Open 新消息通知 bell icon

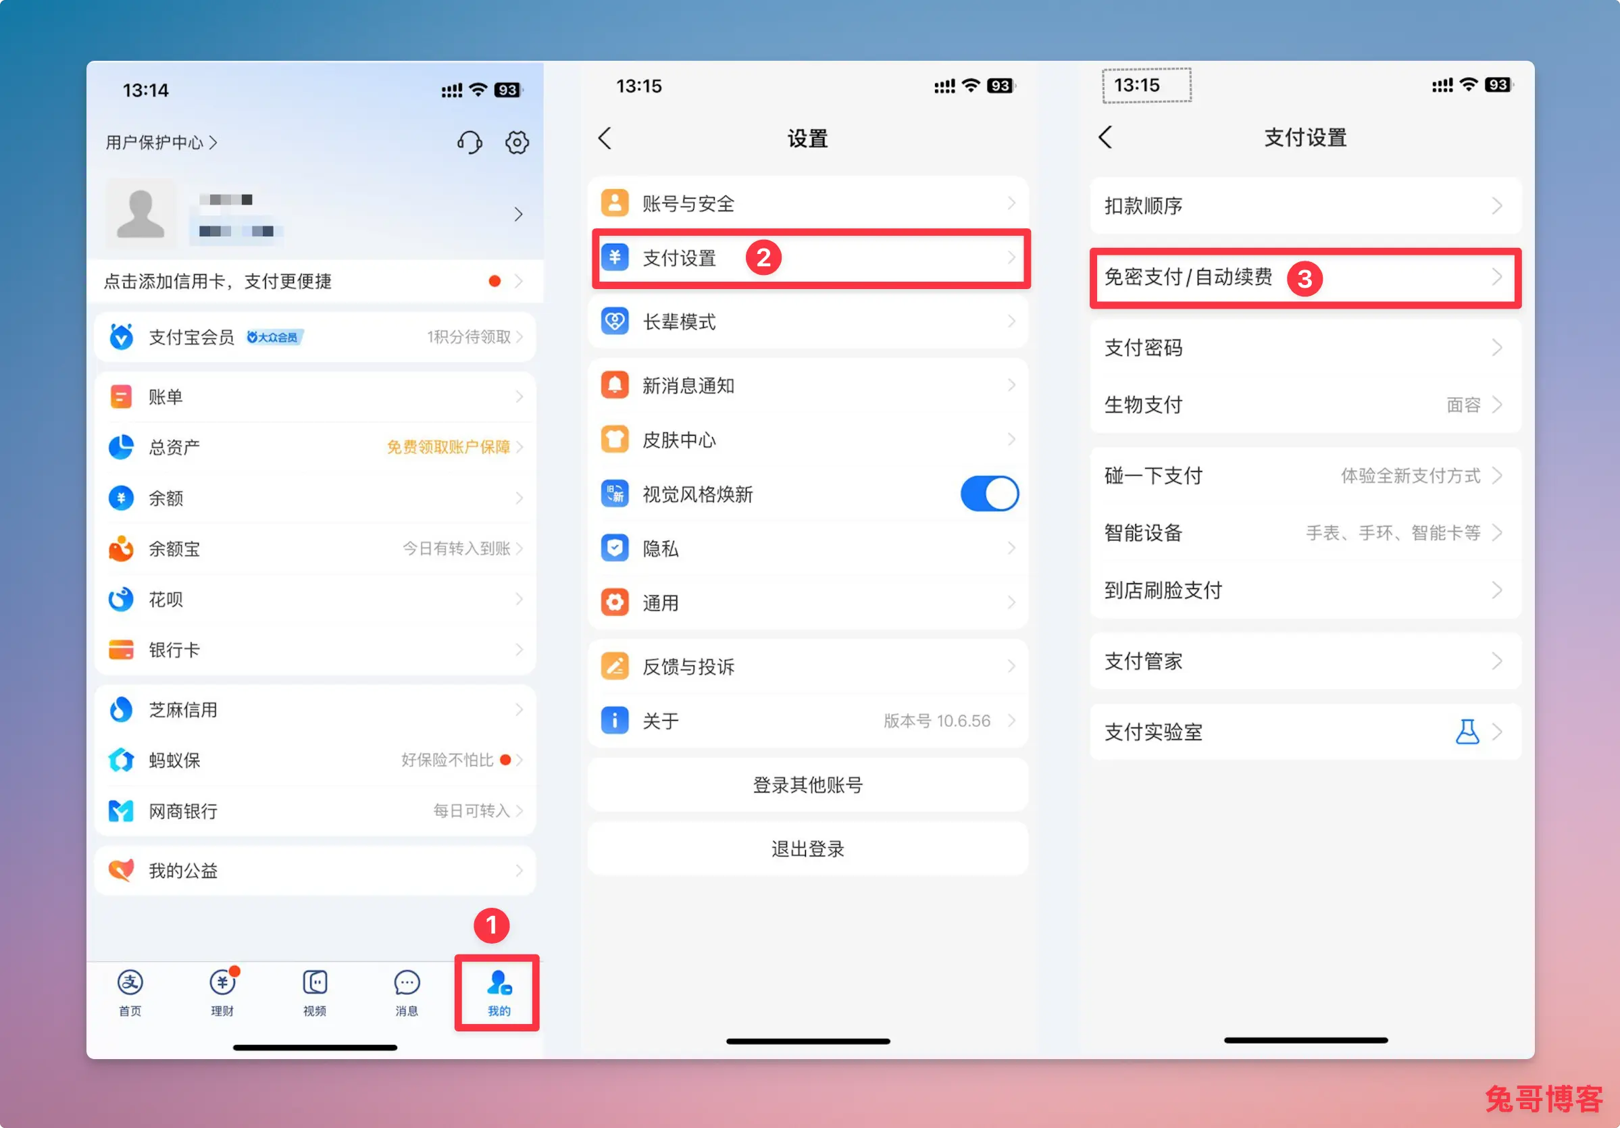click(x=615, y=385)
